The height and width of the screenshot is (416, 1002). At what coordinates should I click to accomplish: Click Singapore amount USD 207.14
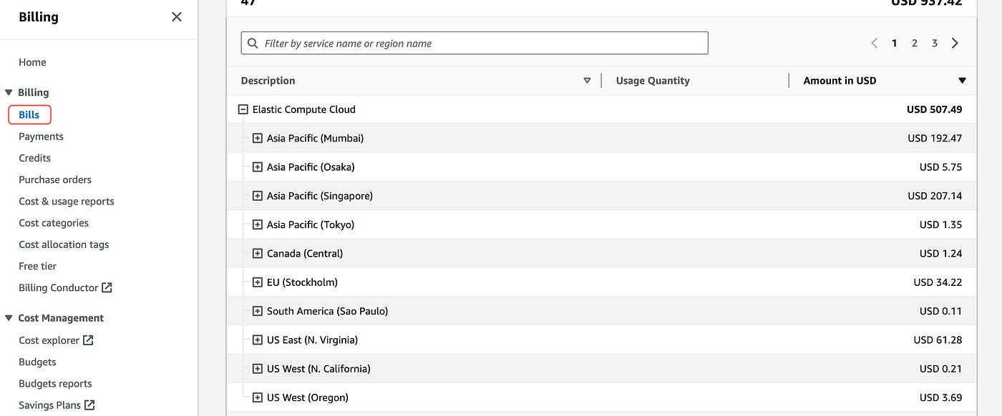pos(935,196)
